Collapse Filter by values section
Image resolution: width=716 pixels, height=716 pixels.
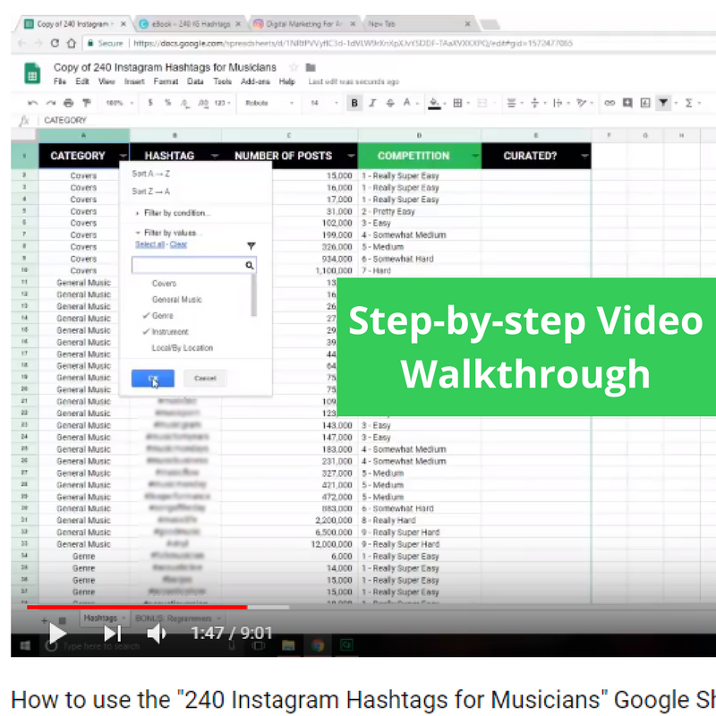point(169,233)
